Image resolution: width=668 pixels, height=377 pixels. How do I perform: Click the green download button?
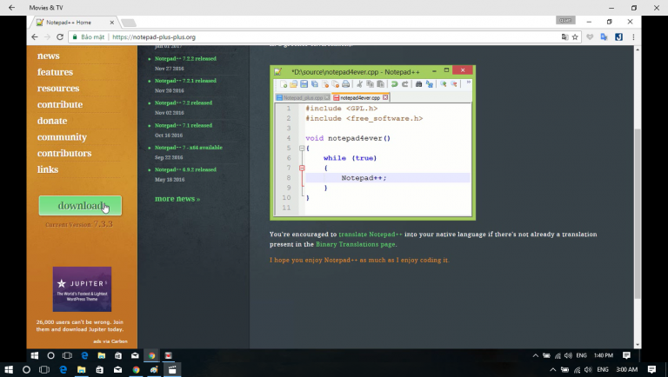[x=80, y=206]
